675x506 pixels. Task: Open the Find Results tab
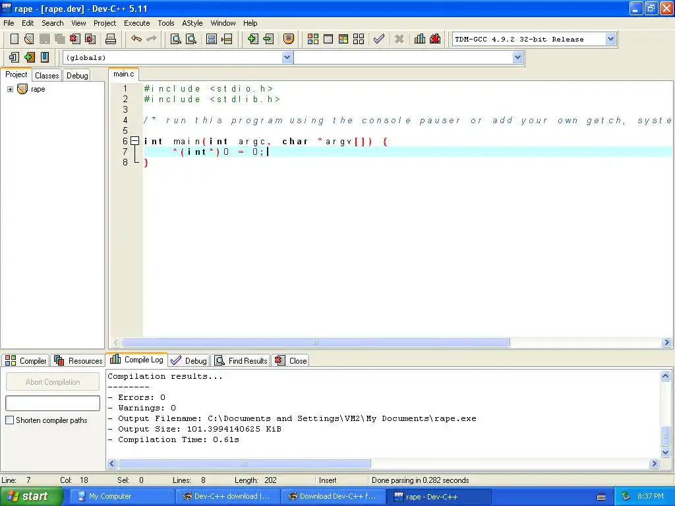coord(241,360)
